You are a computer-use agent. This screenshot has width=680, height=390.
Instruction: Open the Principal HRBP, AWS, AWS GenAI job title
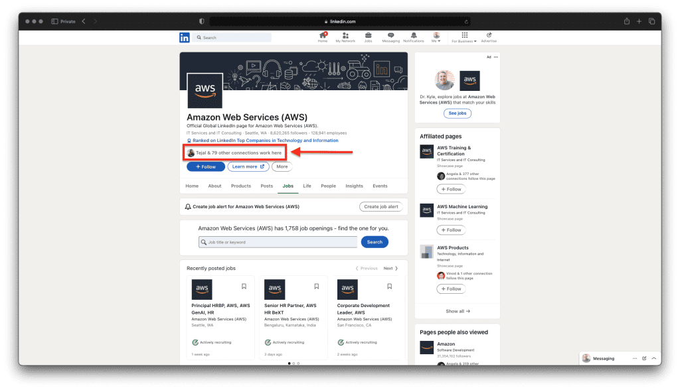click(220, 309)
